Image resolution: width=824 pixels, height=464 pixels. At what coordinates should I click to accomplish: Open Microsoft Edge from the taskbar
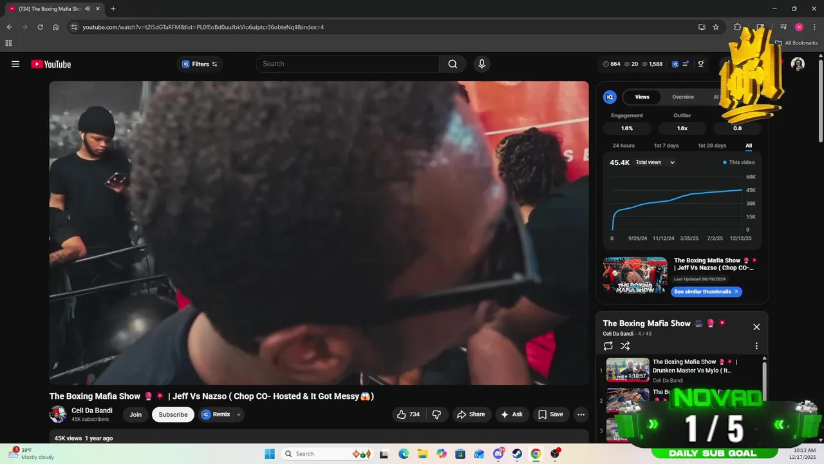[404, 454]
